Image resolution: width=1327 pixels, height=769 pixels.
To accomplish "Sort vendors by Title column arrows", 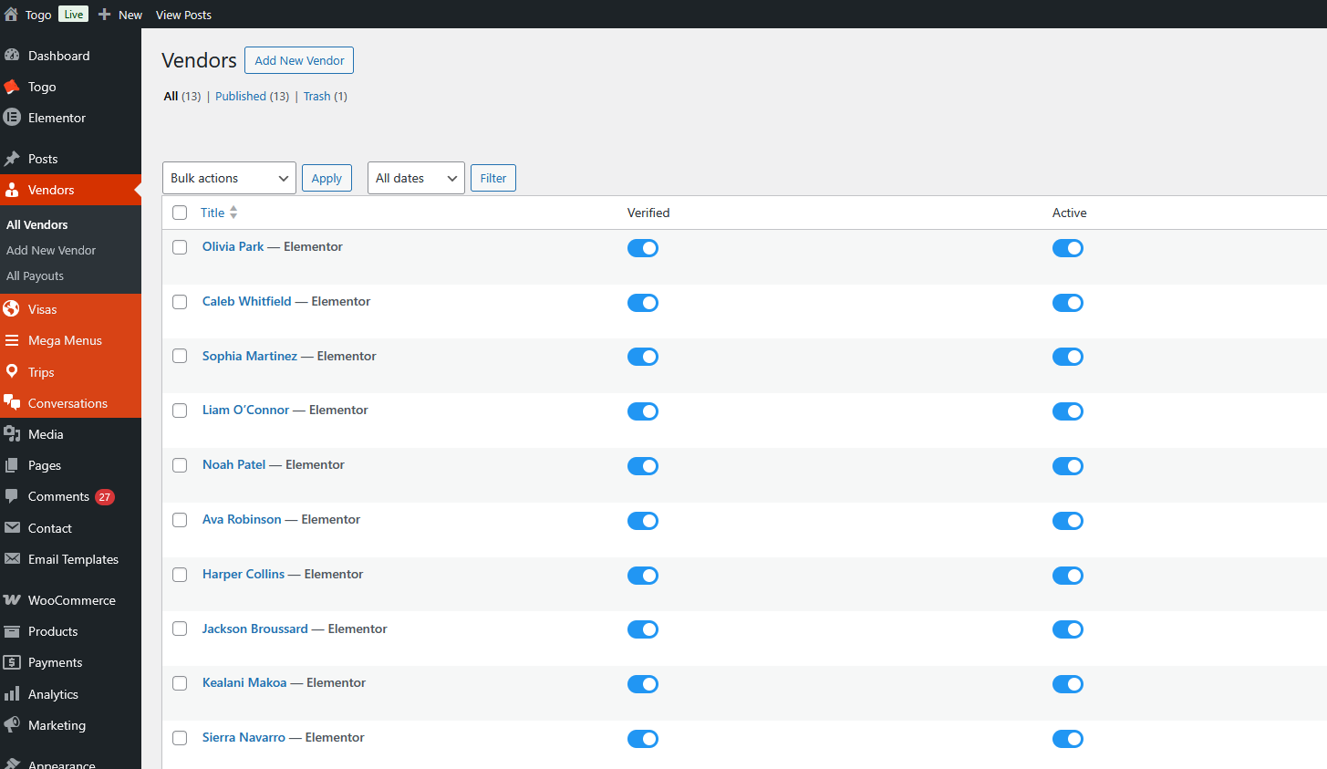I will click(233, 213).
